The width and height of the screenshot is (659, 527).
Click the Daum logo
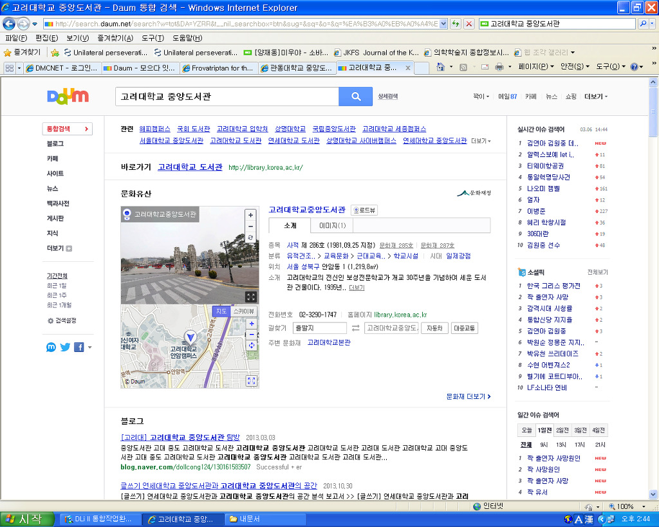(x=68, y=97)
